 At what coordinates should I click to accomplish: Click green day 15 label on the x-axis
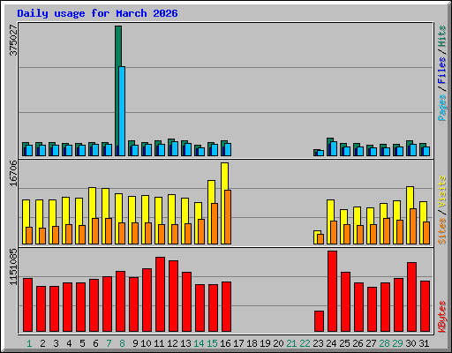[212, 343]
